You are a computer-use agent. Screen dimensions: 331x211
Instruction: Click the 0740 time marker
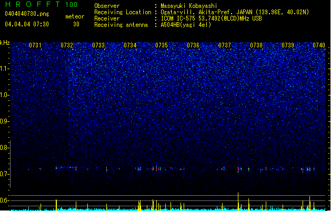319,45
